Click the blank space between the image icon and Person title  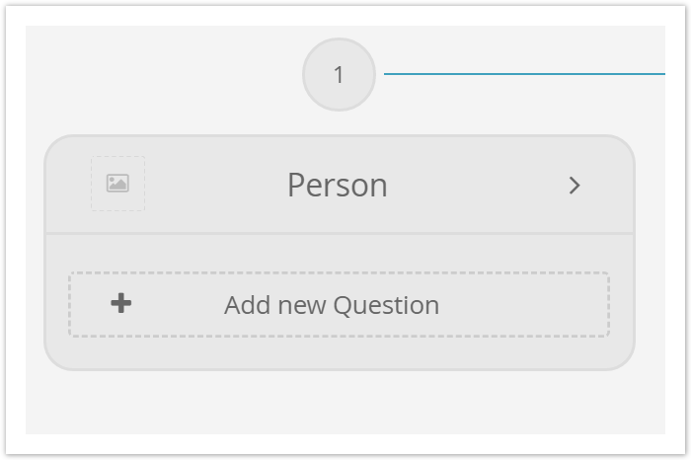[216, 185]
